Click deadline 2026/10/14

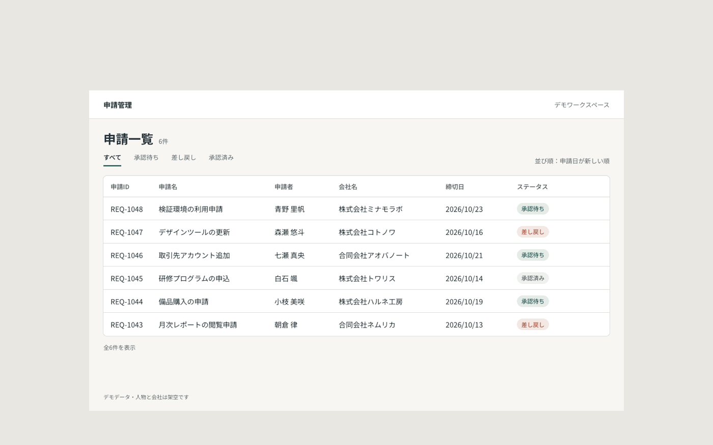pyautogui.click(x=464, y=279)
